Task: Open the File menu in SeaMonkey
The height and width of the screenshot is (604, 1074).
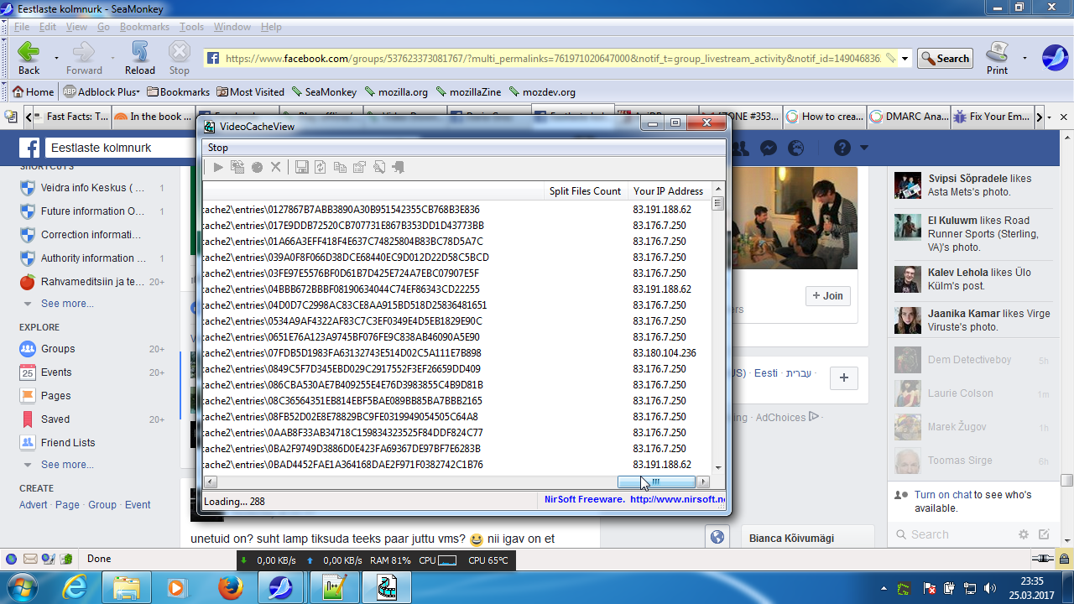Action: click(x=22, y=27)
